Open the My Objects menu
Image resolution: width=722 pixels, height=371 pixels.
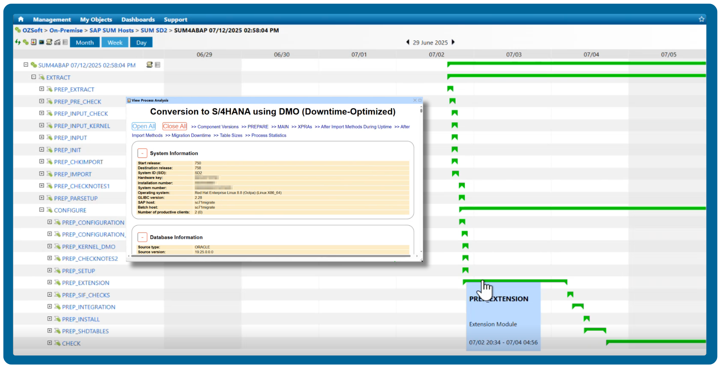point(96,20)
